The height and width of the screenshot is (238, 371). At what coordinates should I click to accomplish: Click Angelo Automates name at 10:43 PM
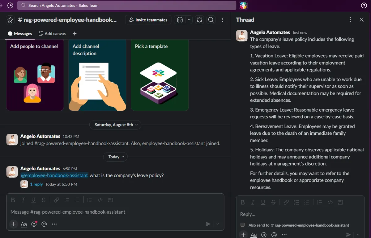(x=40, y=136)
